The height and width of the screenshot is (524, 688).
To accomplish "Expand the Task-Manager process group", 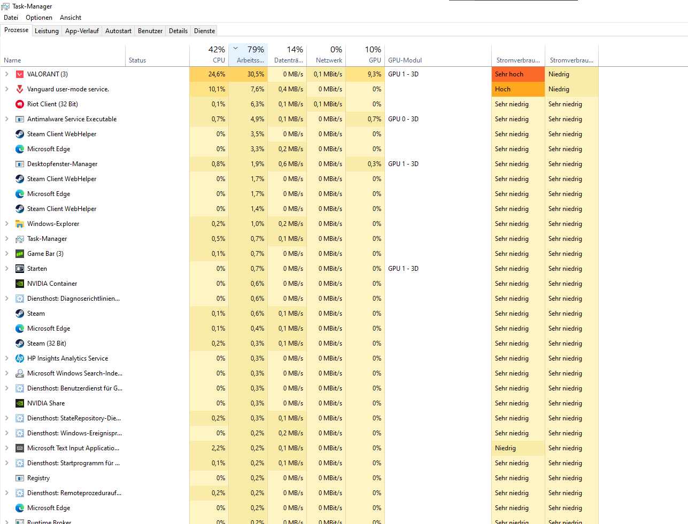I will point(7,239).
